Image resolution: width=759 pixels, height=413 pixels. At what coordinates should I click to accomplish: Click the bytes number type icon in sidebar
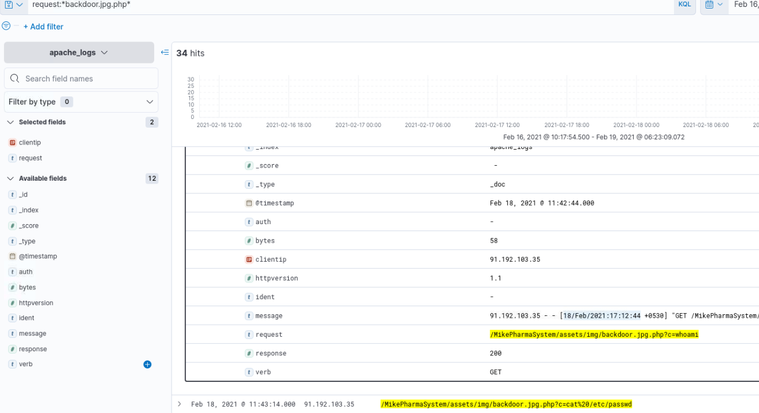click(12, 288)
